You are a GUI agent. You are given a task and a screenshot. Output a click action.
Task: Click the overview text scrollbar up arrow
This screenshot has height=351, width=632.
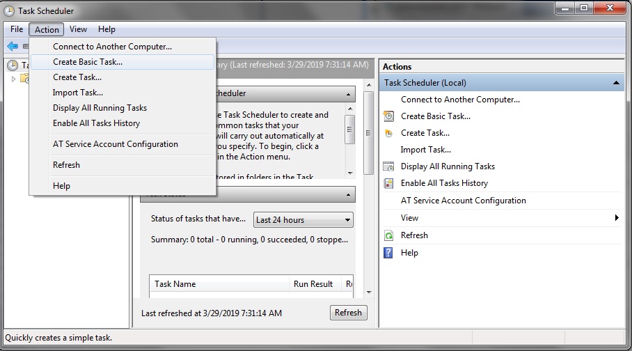(x=350, y=109)
